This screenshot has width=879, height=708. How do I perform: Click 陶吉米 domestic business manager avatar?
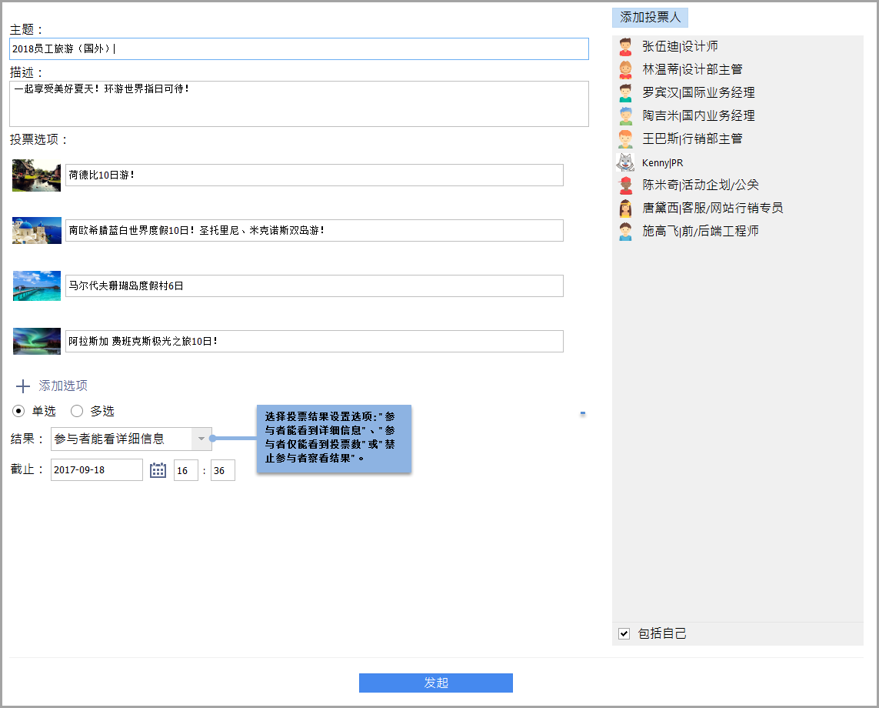(x=625, y=116)
